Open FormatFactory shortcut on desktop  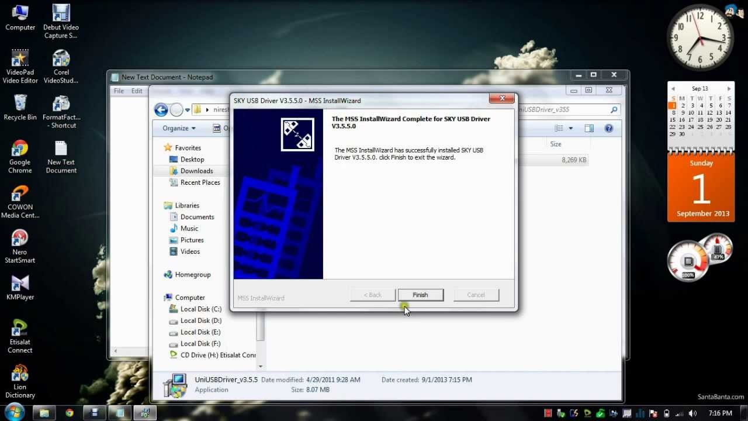tap(61, 111)
